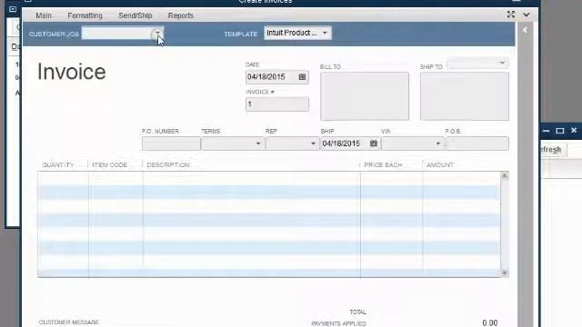
Task: Collapse the side panel arrow
Action: point(525,30)
